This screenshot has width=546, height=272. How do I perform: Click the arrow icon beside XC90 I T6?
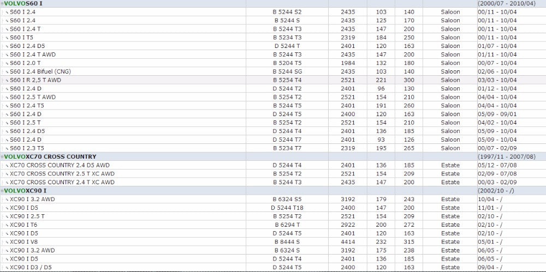(7, 225)
